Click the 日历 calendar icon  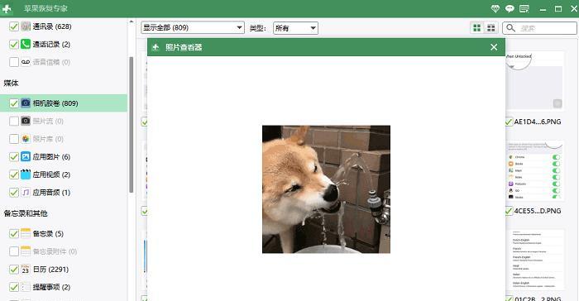point(26,270)
